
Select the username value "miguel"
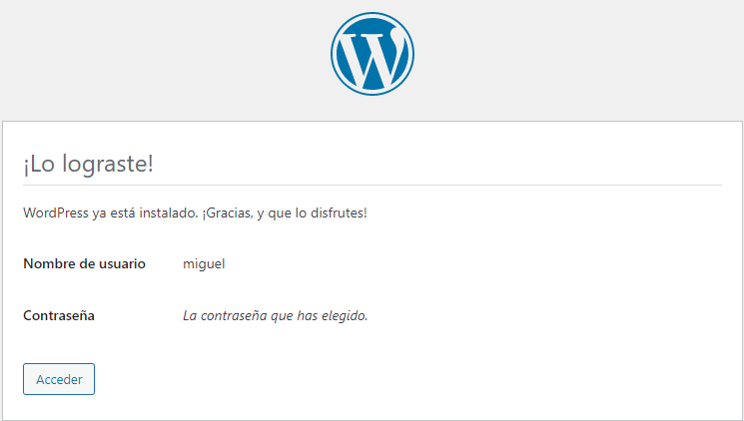pyautogui.click(x=204, y=263)
